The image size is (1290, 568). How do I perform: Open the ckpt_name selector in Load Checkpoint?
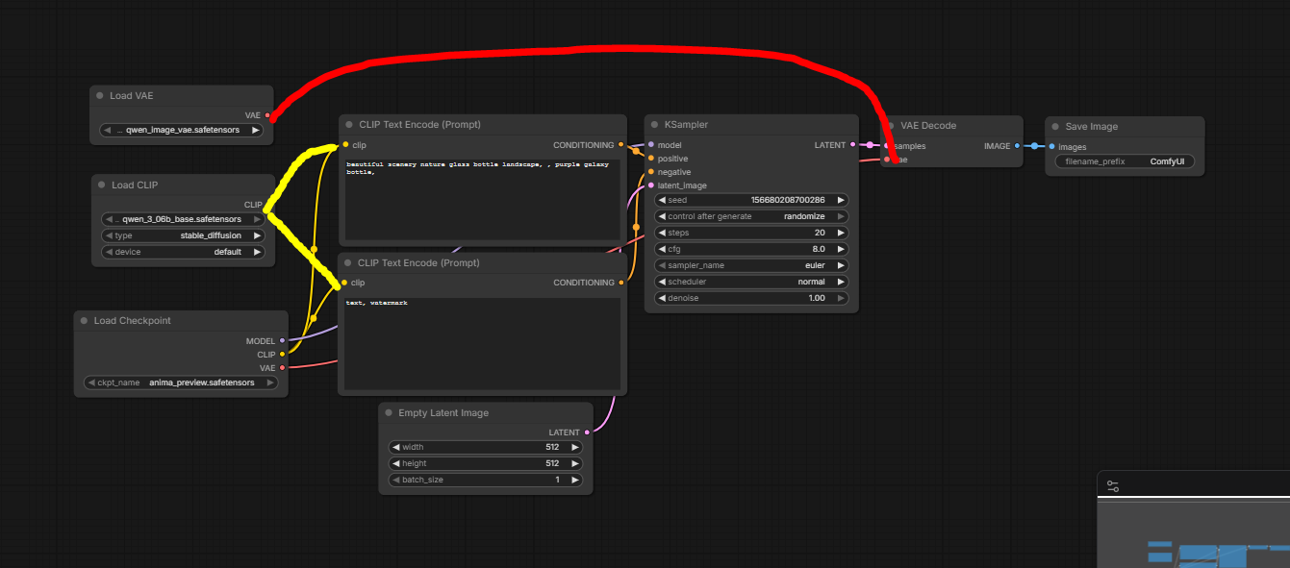[x=181, y=383]
